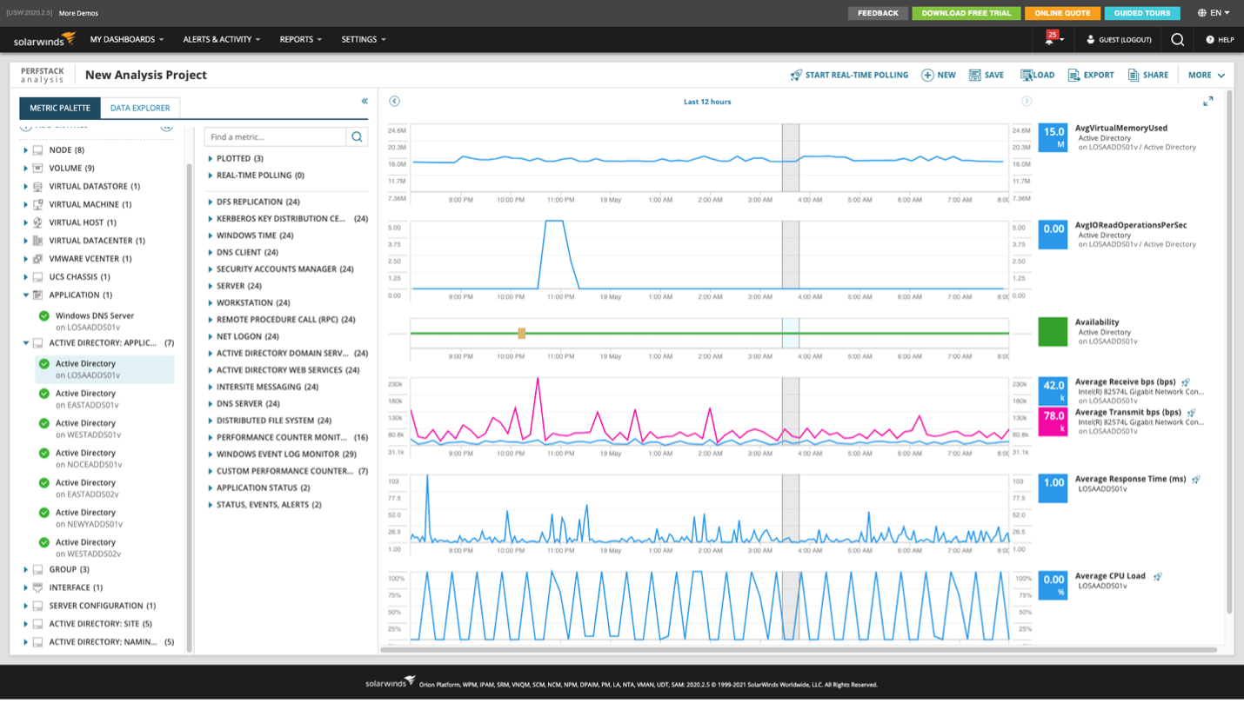Open the Alerts & Activity menu
The height and width of the screenshot is (703, 1244).
point(222,40)
